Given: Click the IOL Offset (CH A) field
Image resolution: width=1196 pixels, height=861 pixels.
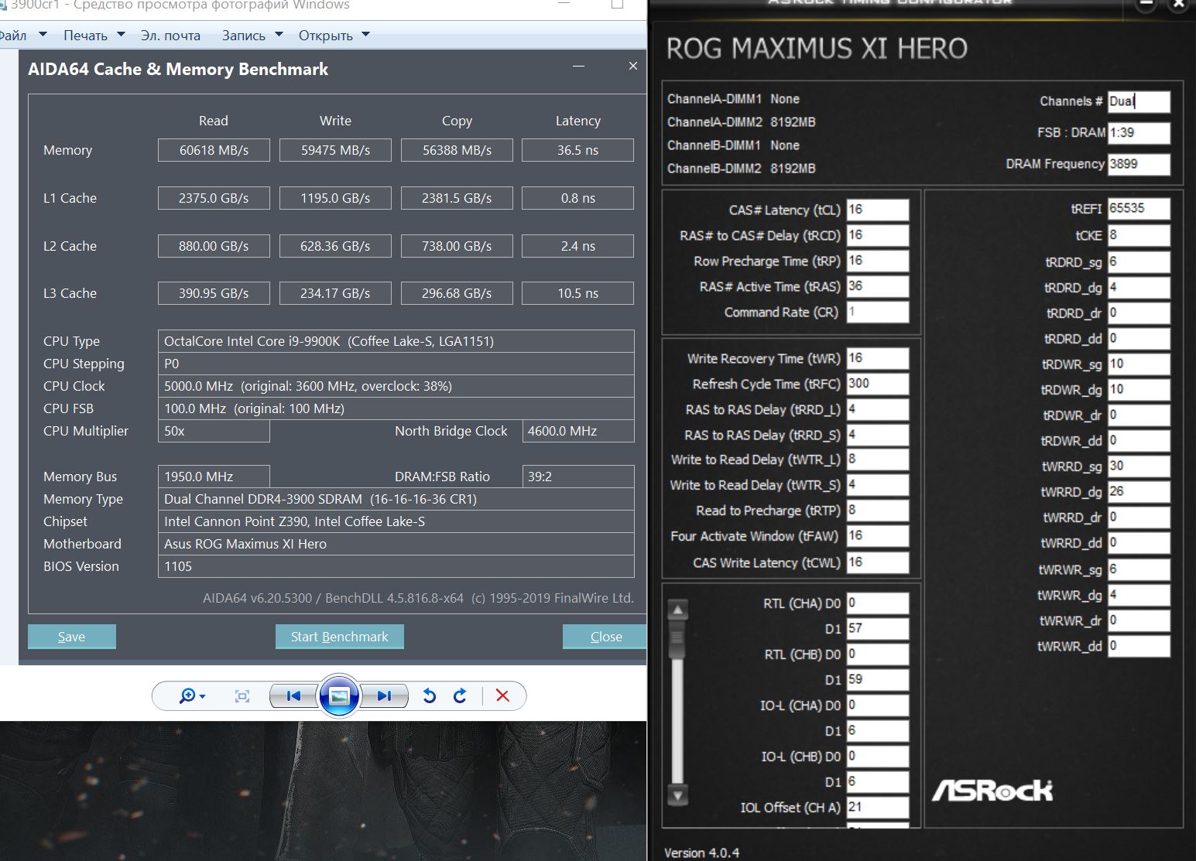Looking at the screenshot, I should pyautogui.click(x=878, y=807).
